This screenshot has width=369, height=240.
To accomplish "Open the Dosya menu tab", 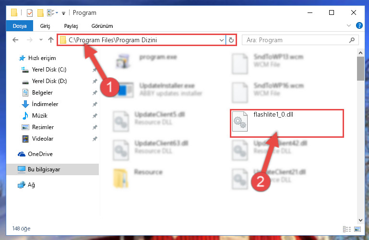I will point(20,26).
